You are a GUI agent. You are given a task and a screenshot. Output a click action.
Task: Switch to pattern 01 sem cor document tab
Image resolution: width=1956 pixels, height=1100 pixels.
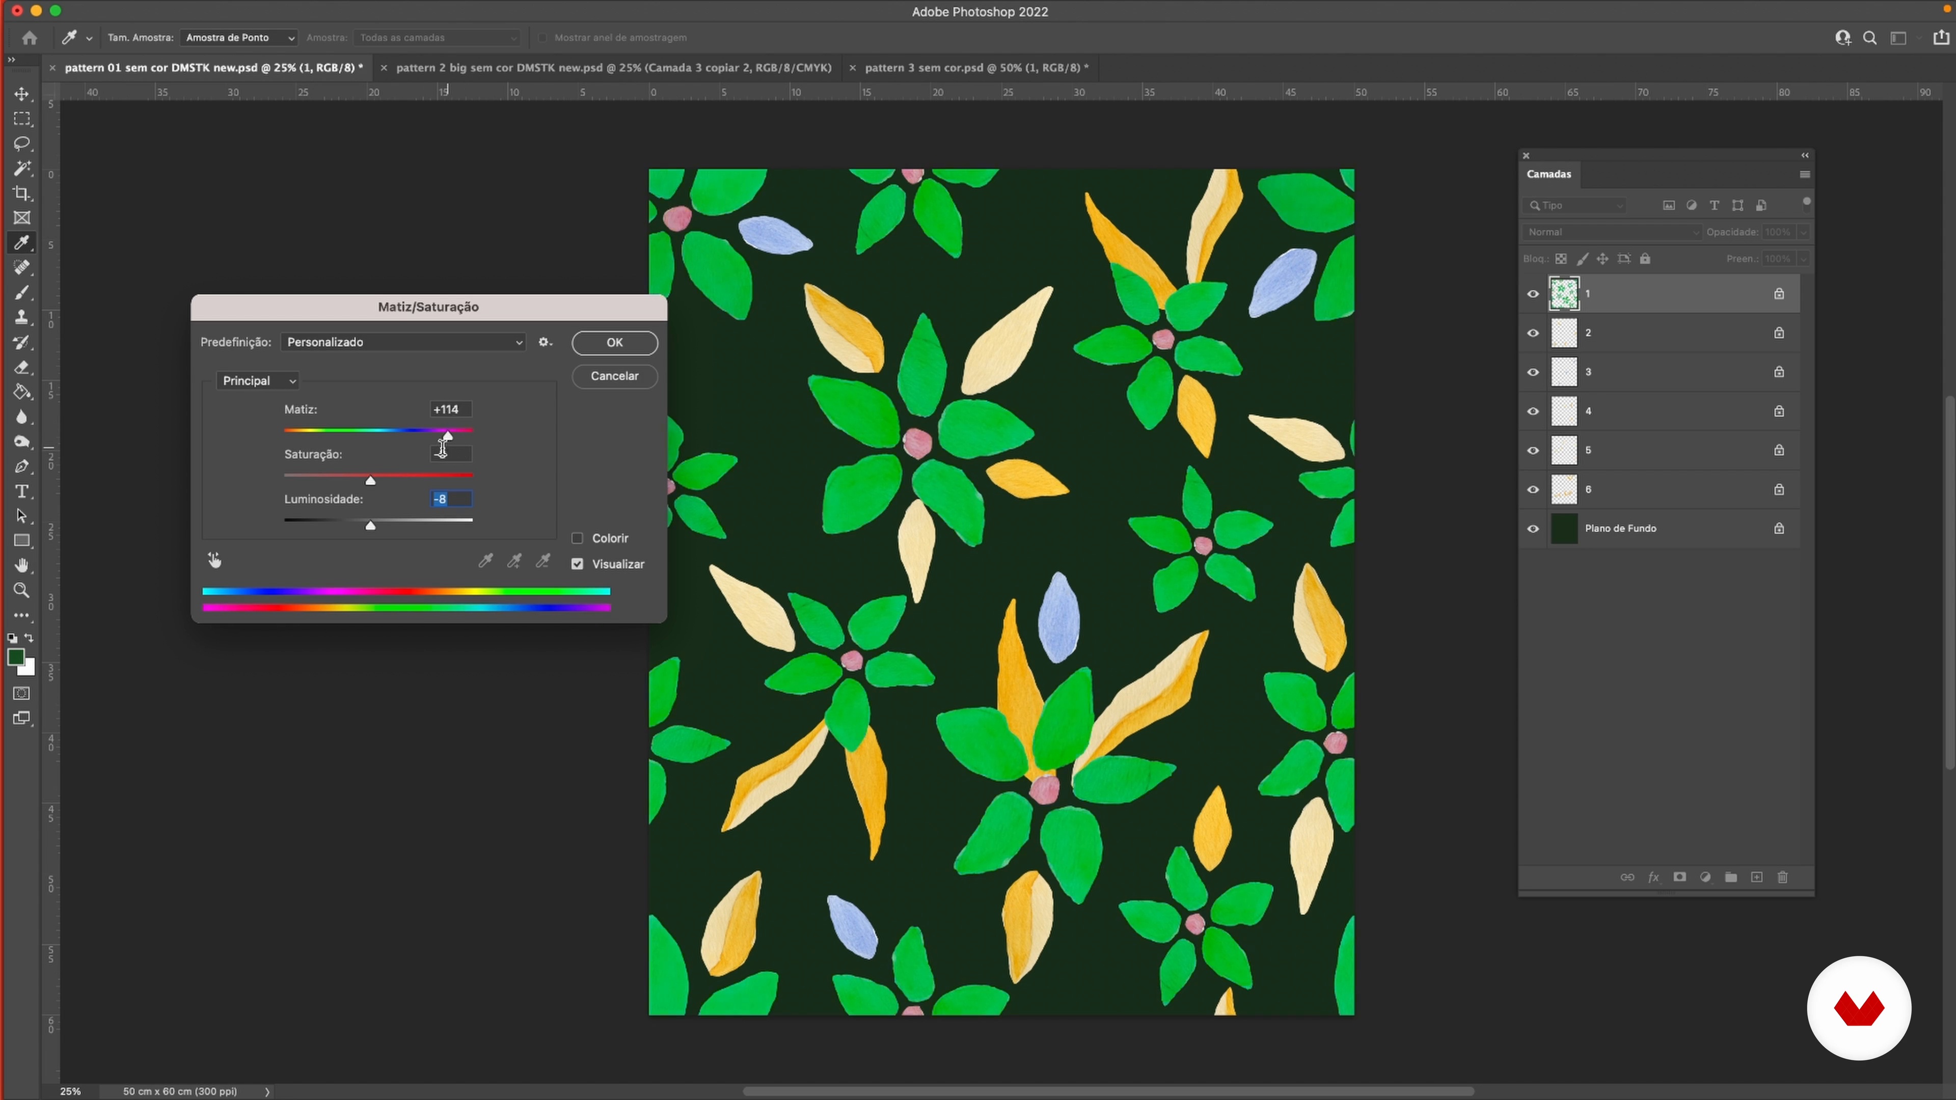pos(213,68)
